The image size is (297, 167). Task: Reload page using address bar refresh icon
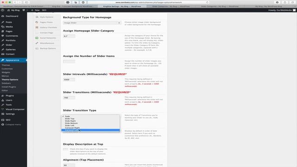[207, 2]
